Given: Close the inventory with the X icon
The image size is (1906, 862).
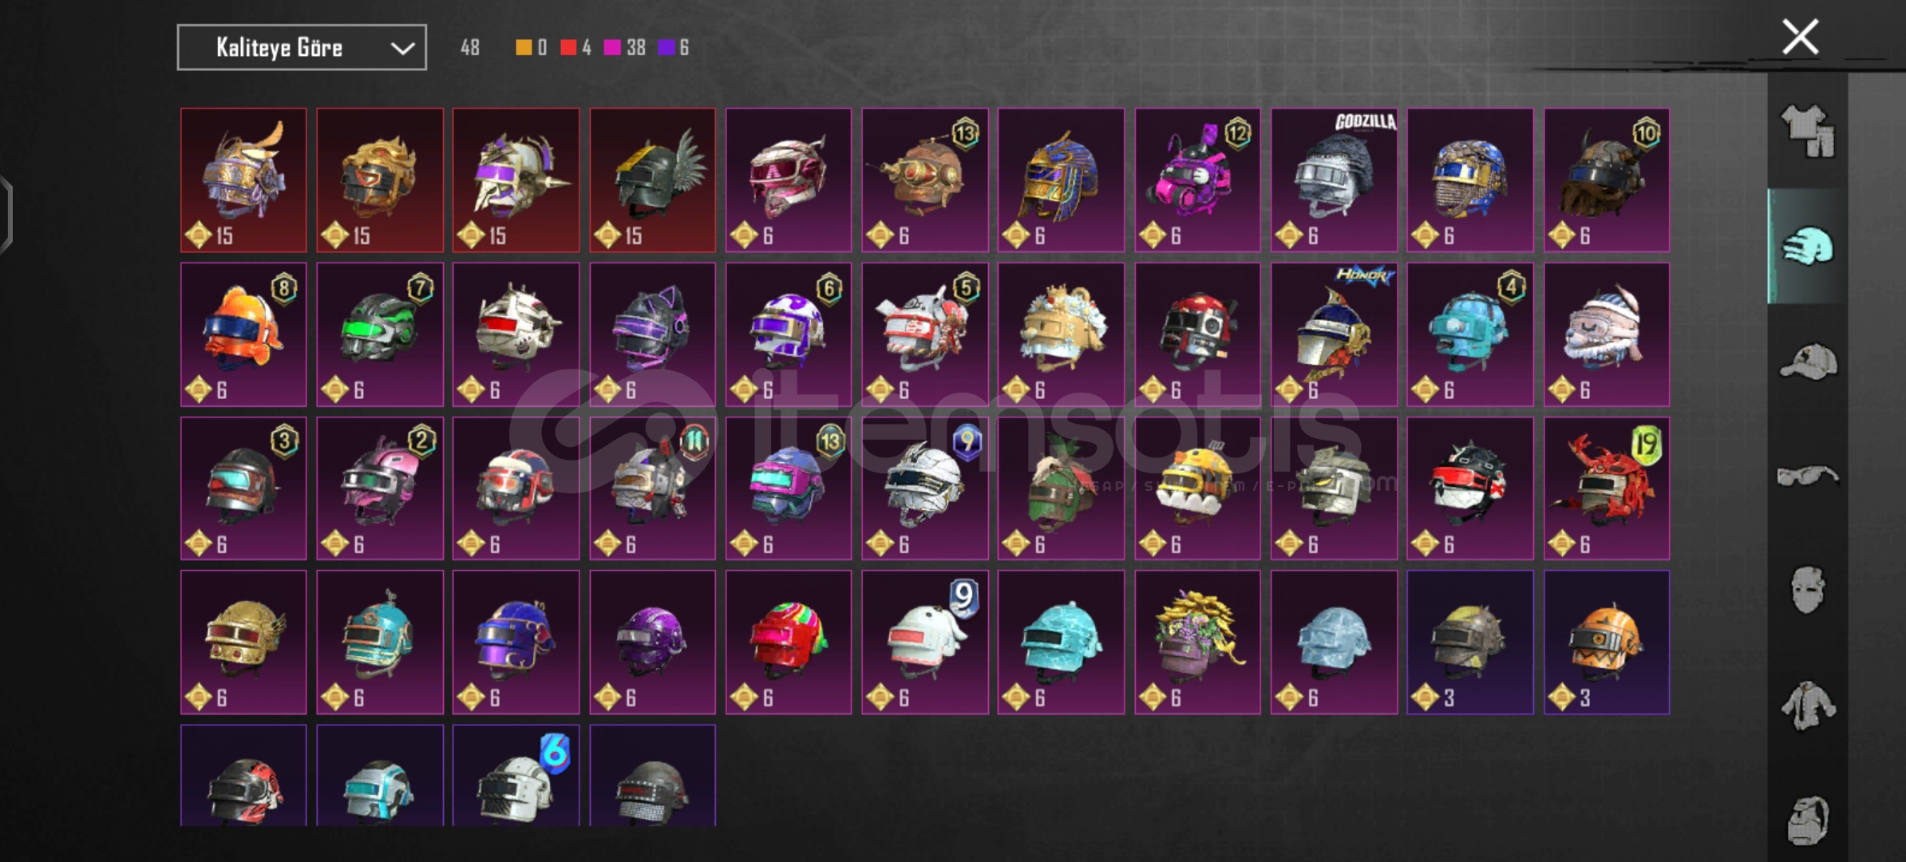Looking at the screenshot, I should (x=1801, y=37).
